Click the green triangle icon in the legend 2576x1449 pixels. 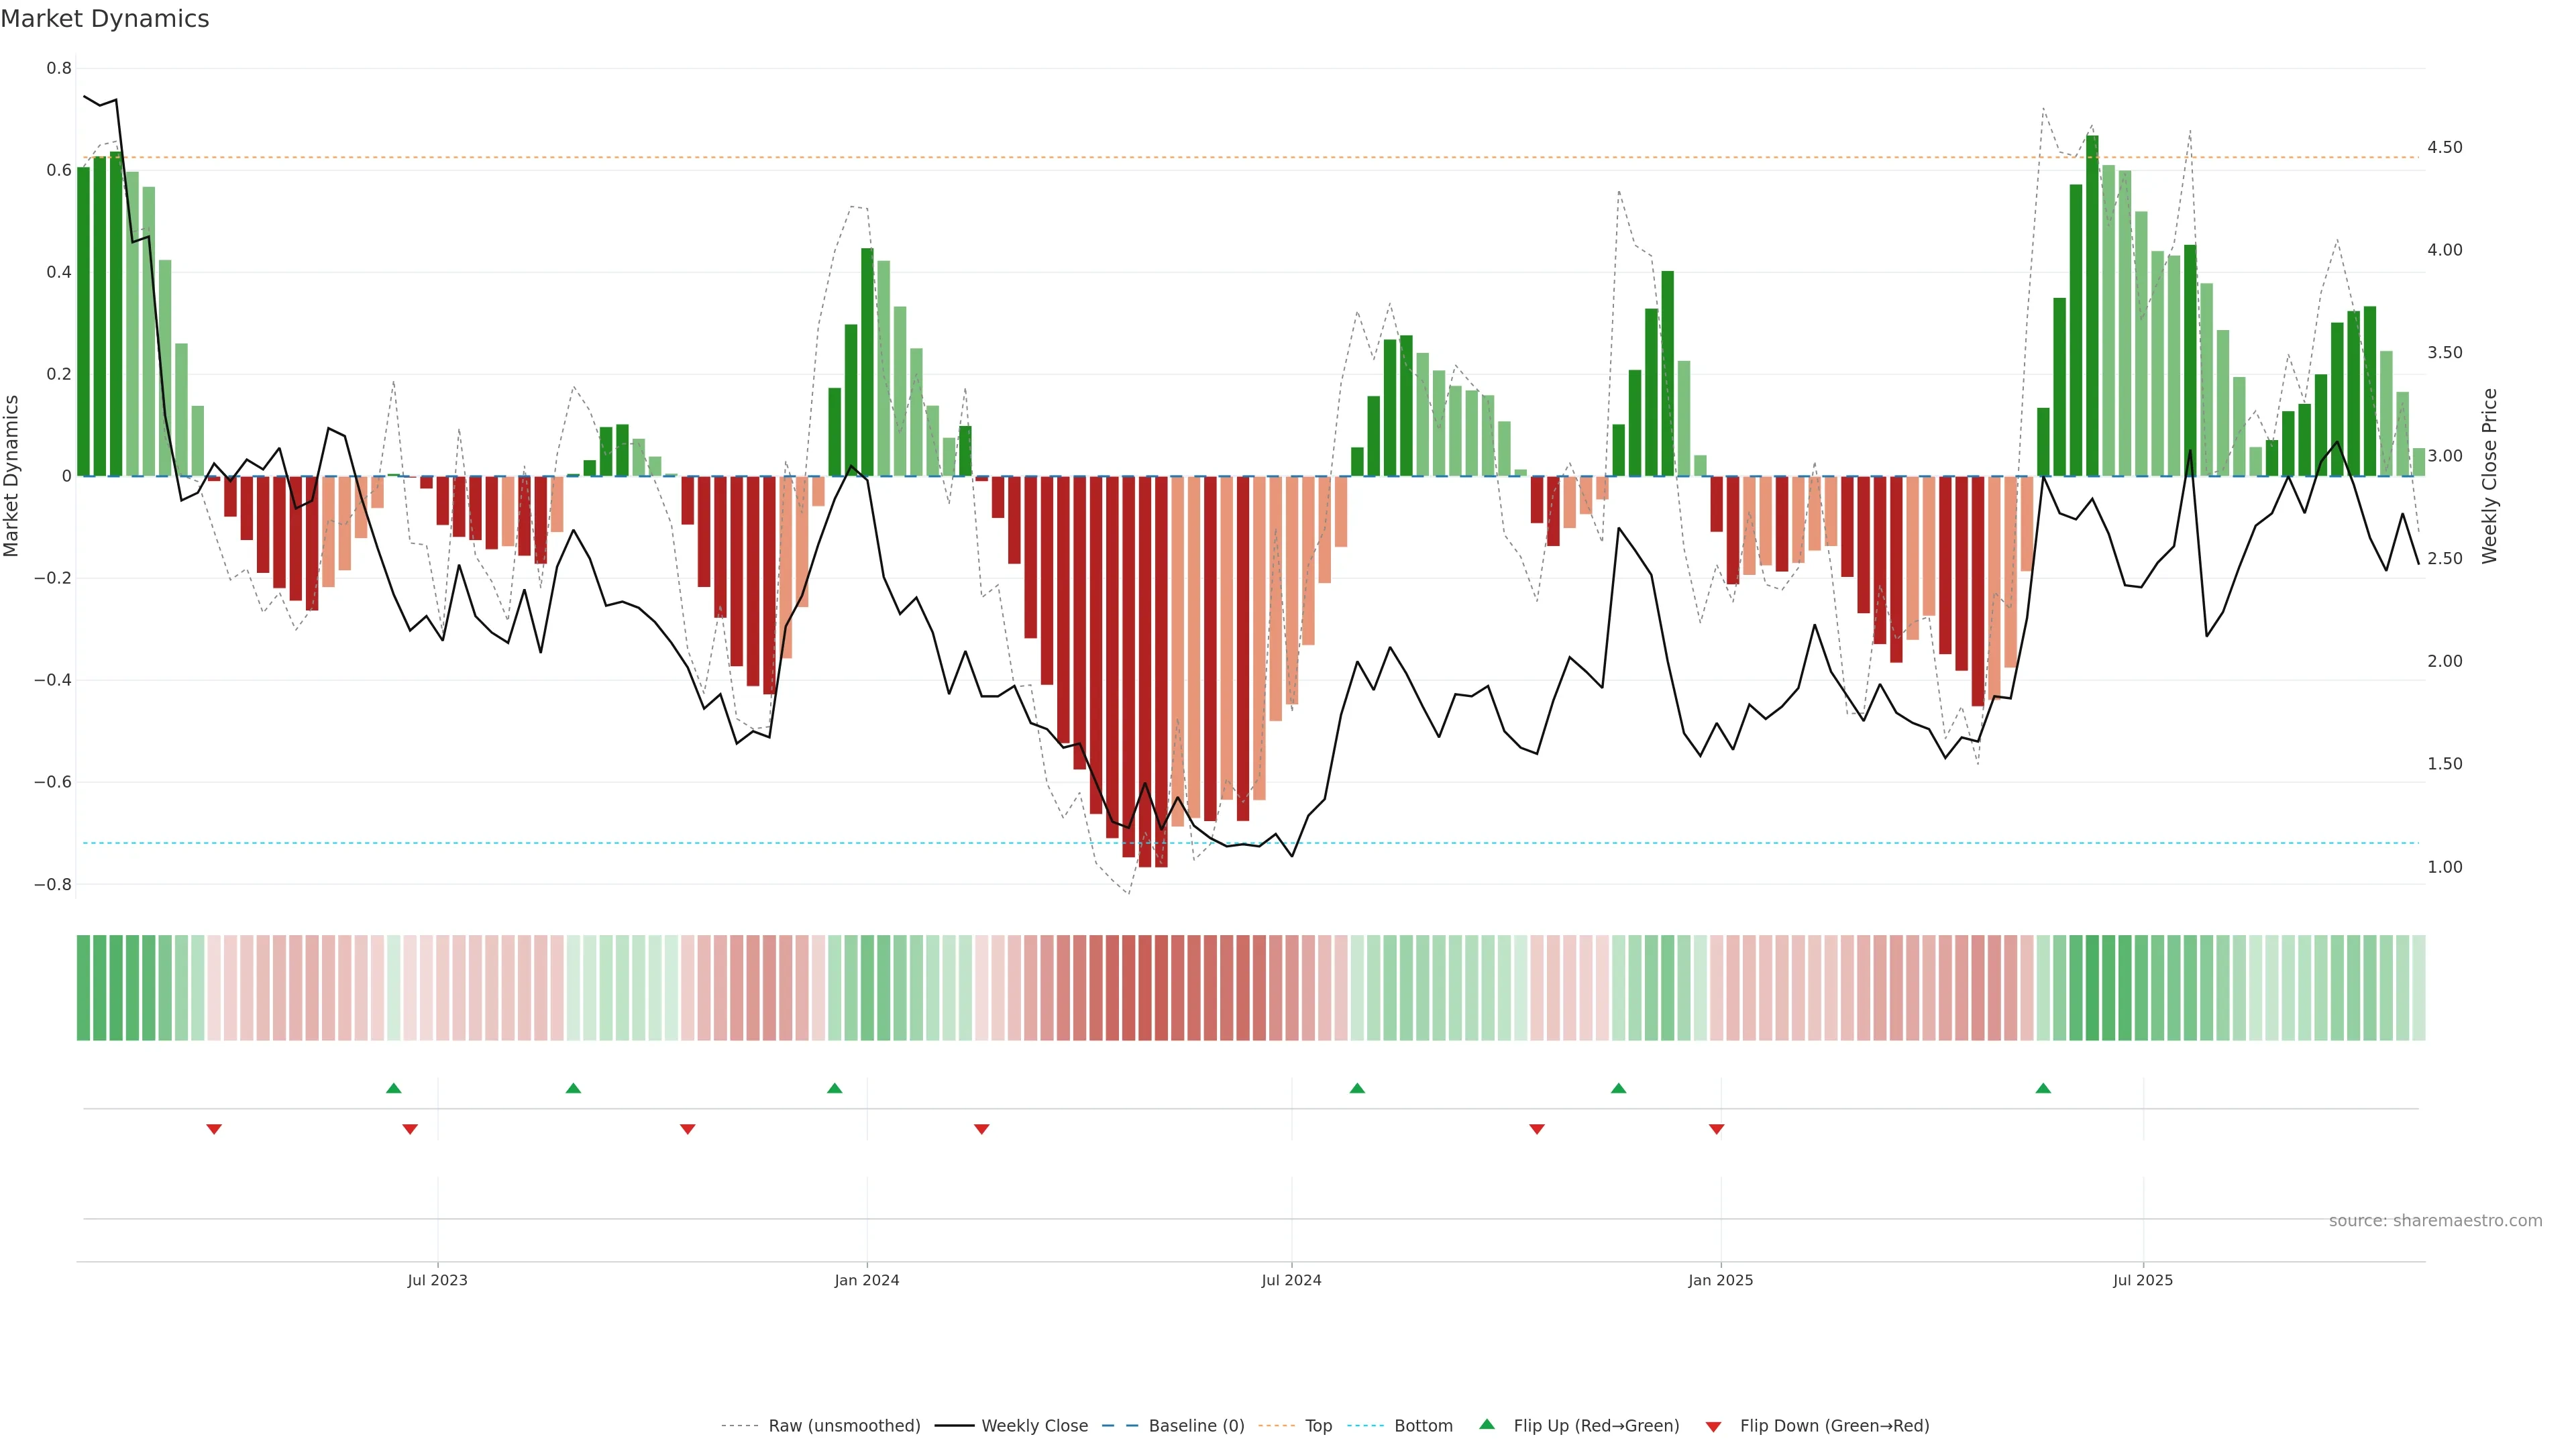pos(1487,1424)
